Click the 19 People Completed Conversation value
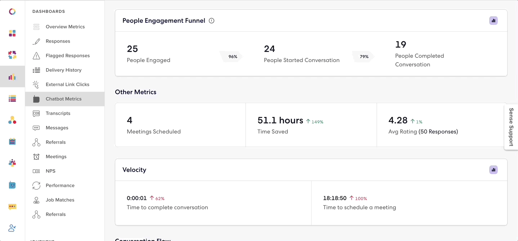Viewport: 518px width, 241px height. click(401, 44)
